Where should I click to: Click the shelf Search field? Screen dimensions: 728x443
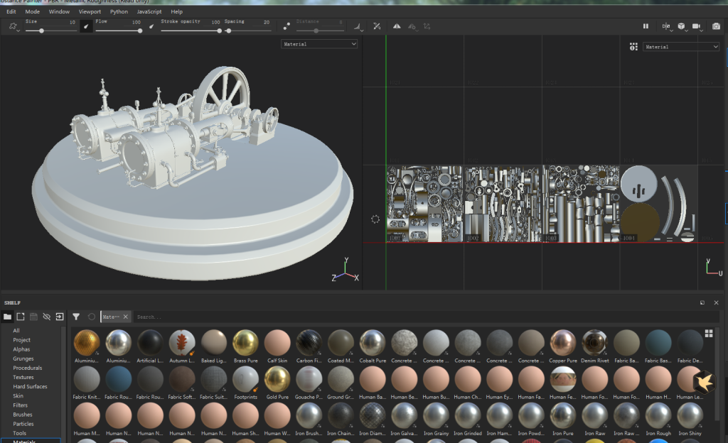coord(427,317)
